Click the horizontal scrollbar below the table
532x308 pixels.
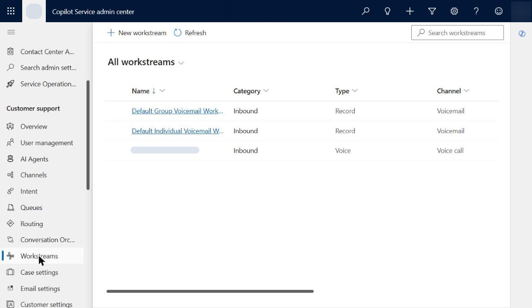(210, 291)
